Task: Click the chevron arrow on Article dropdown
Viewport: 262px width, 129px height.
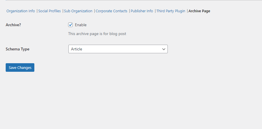Action: click(x=164, y=49)
